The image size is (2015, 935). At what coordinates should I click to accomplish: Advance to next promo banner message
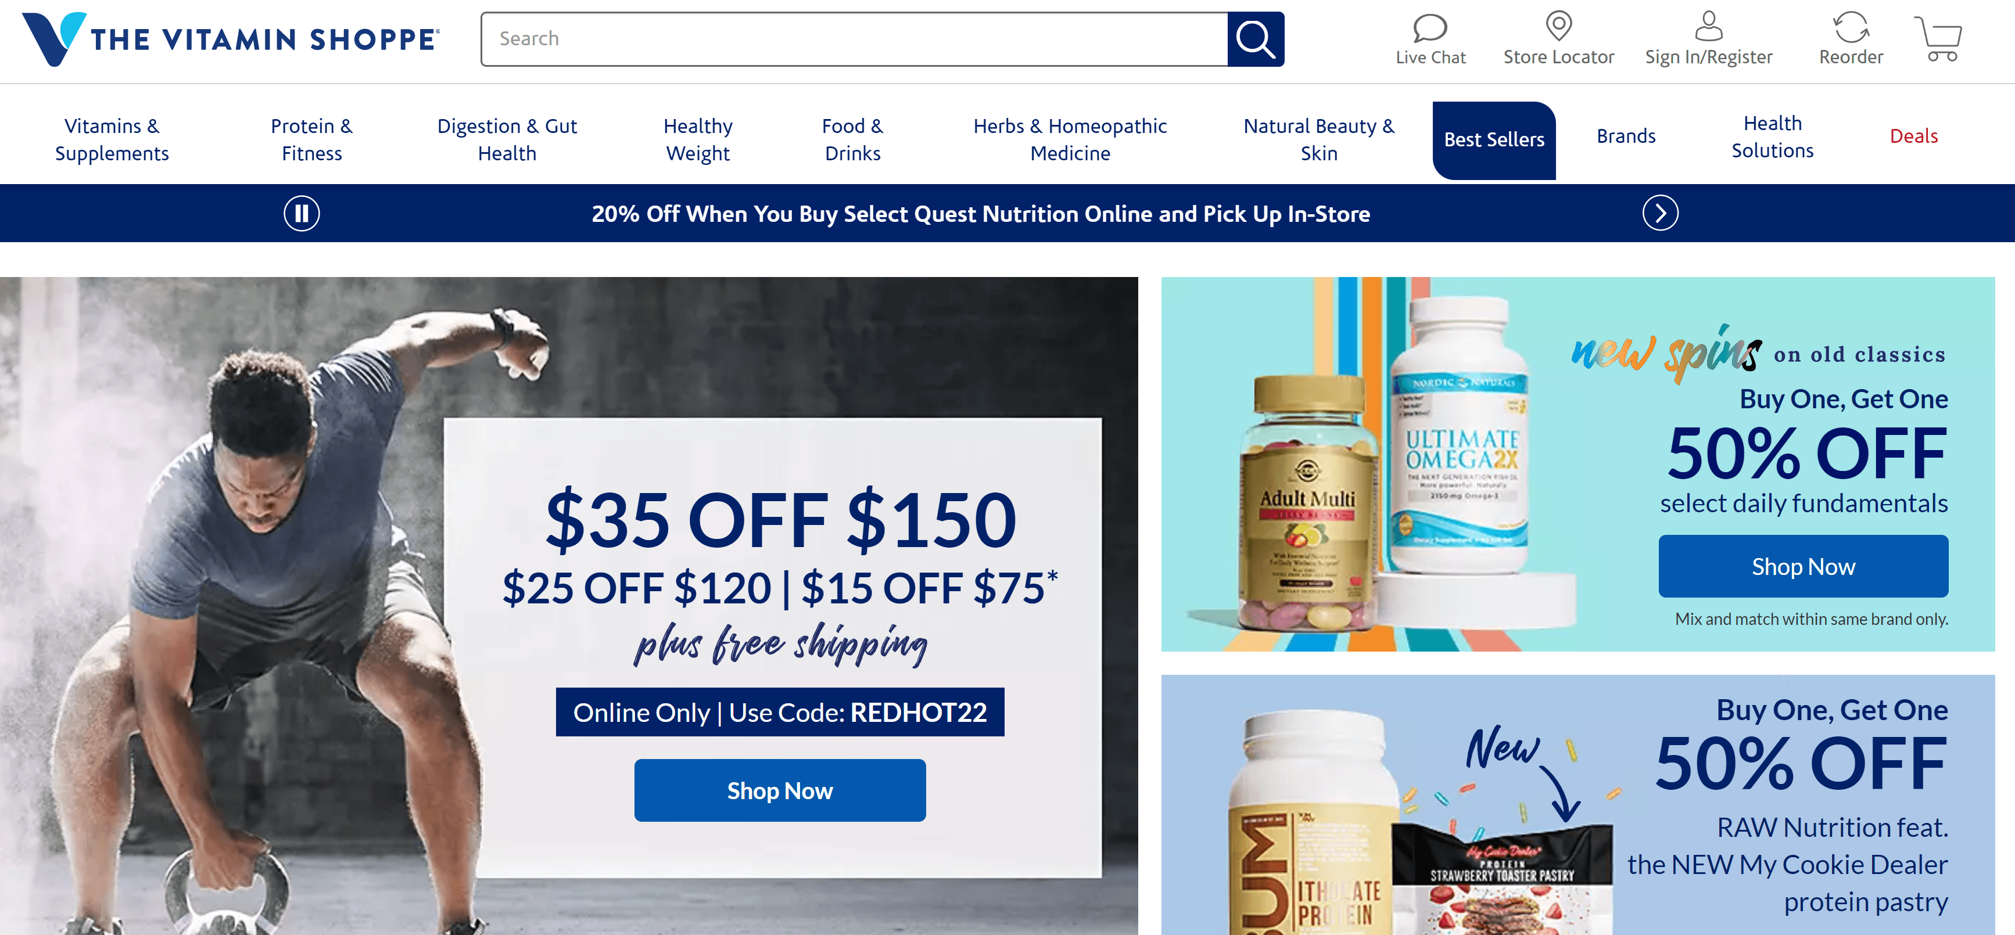click(x=1660, y=213)
